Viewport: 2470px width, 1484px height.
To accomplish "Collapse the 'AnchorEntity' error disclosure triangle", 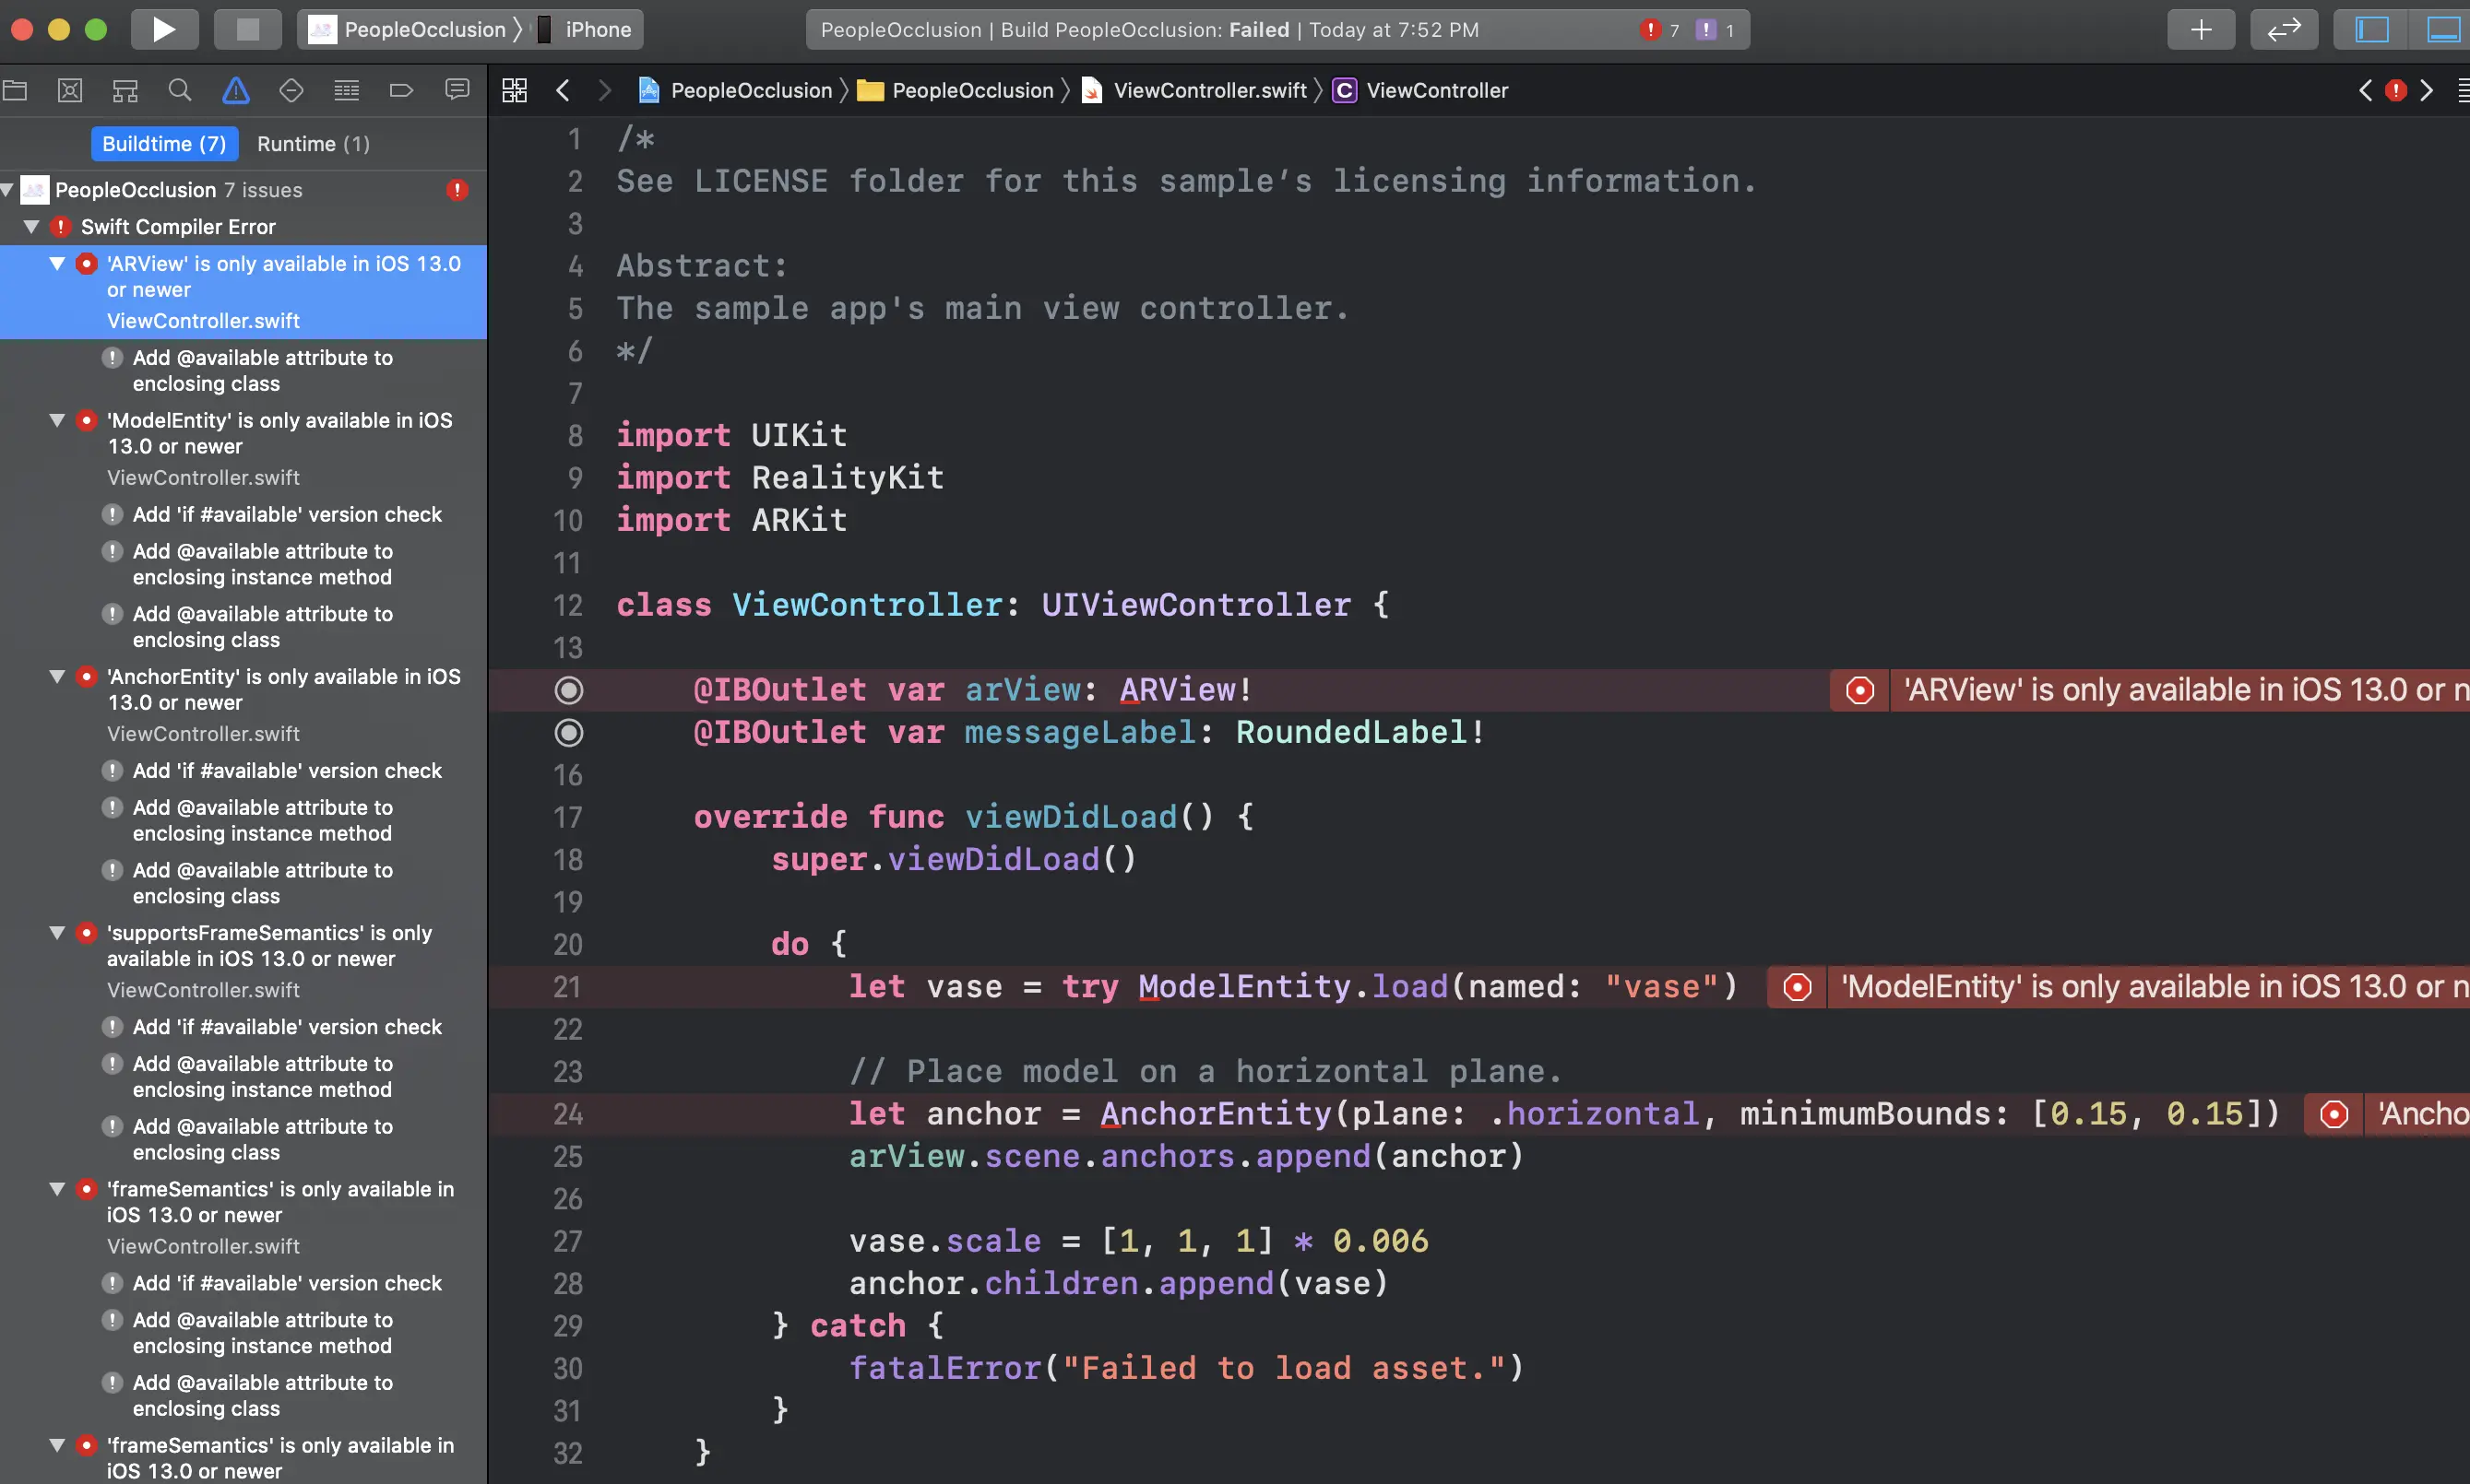I will tap(58, 676).
